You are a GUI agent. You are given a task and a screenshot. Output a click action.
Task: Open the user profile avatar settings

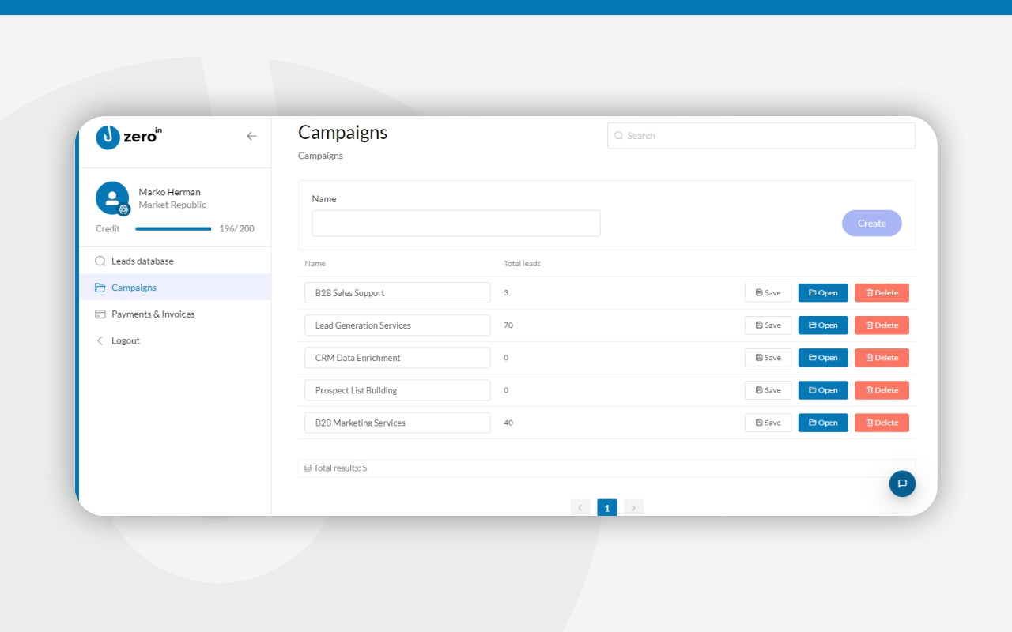tap(112, 198)
